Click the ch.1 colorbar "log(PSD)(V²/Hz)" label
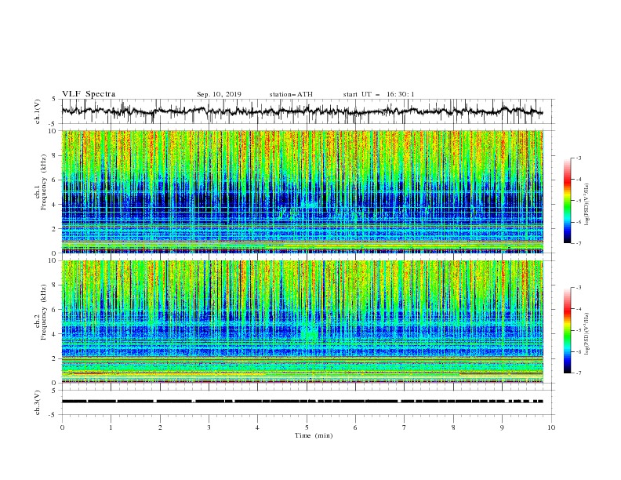 point(587,205)
